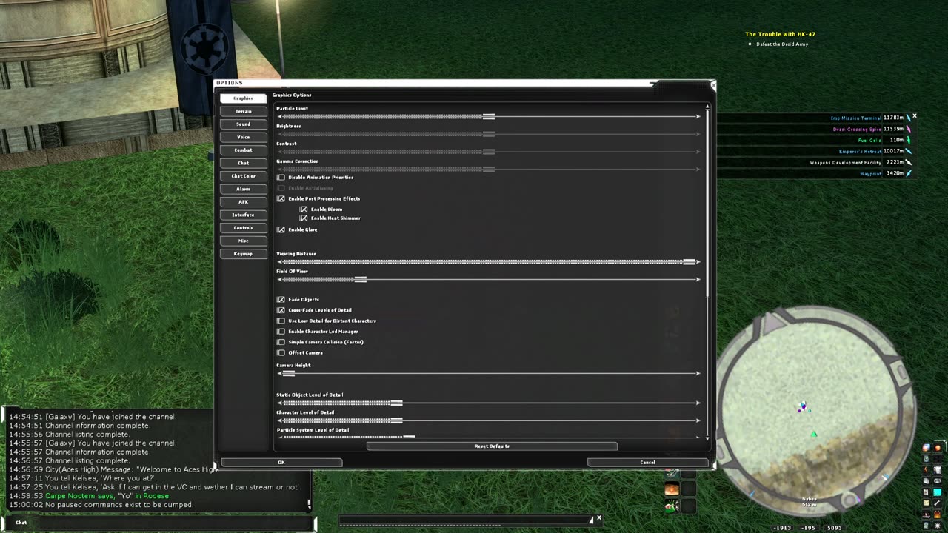Click the bone icon in the button bar
Image resolution: width=948 pixels, height=533 pixels.
click(938, 503)
